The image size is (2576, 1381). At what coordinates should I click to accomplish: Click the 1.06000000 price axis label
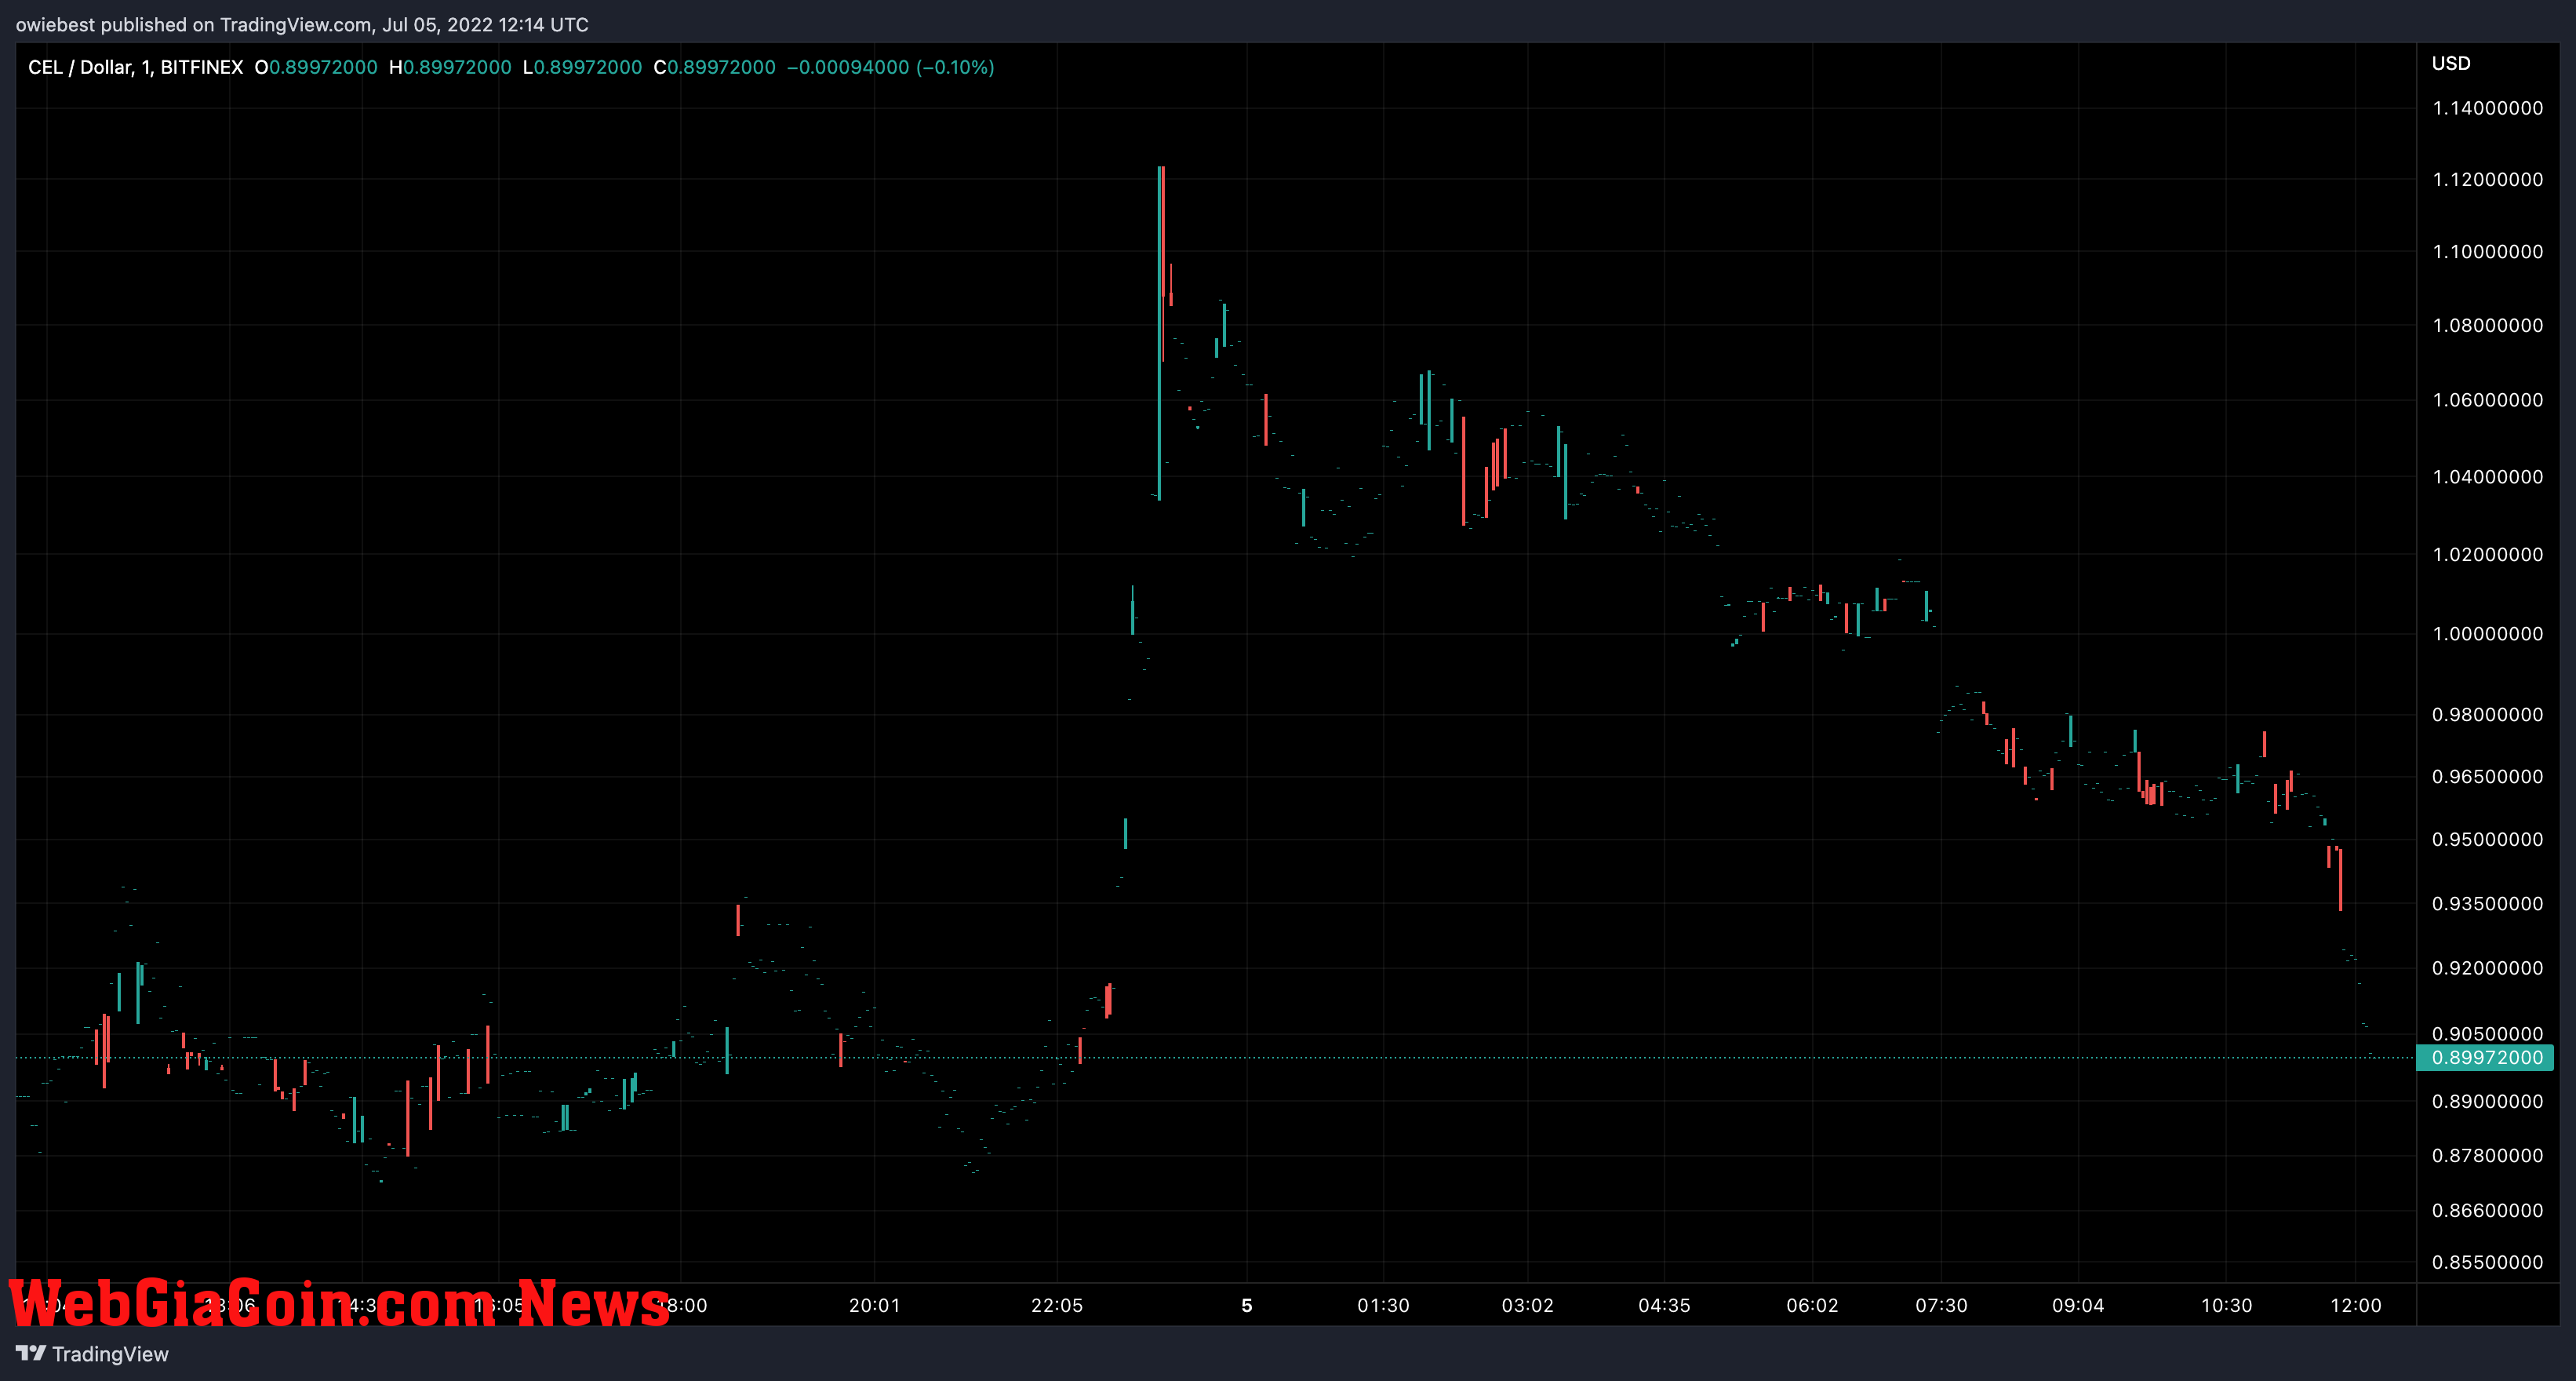click(2487, 400)
